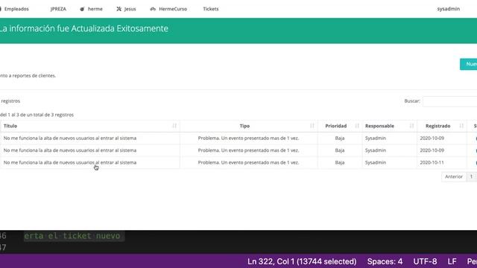Change UTF-8 encoding in status bar
Image resolution: width=477 pixels, height=268 pixels.
(x=425, y=261)
